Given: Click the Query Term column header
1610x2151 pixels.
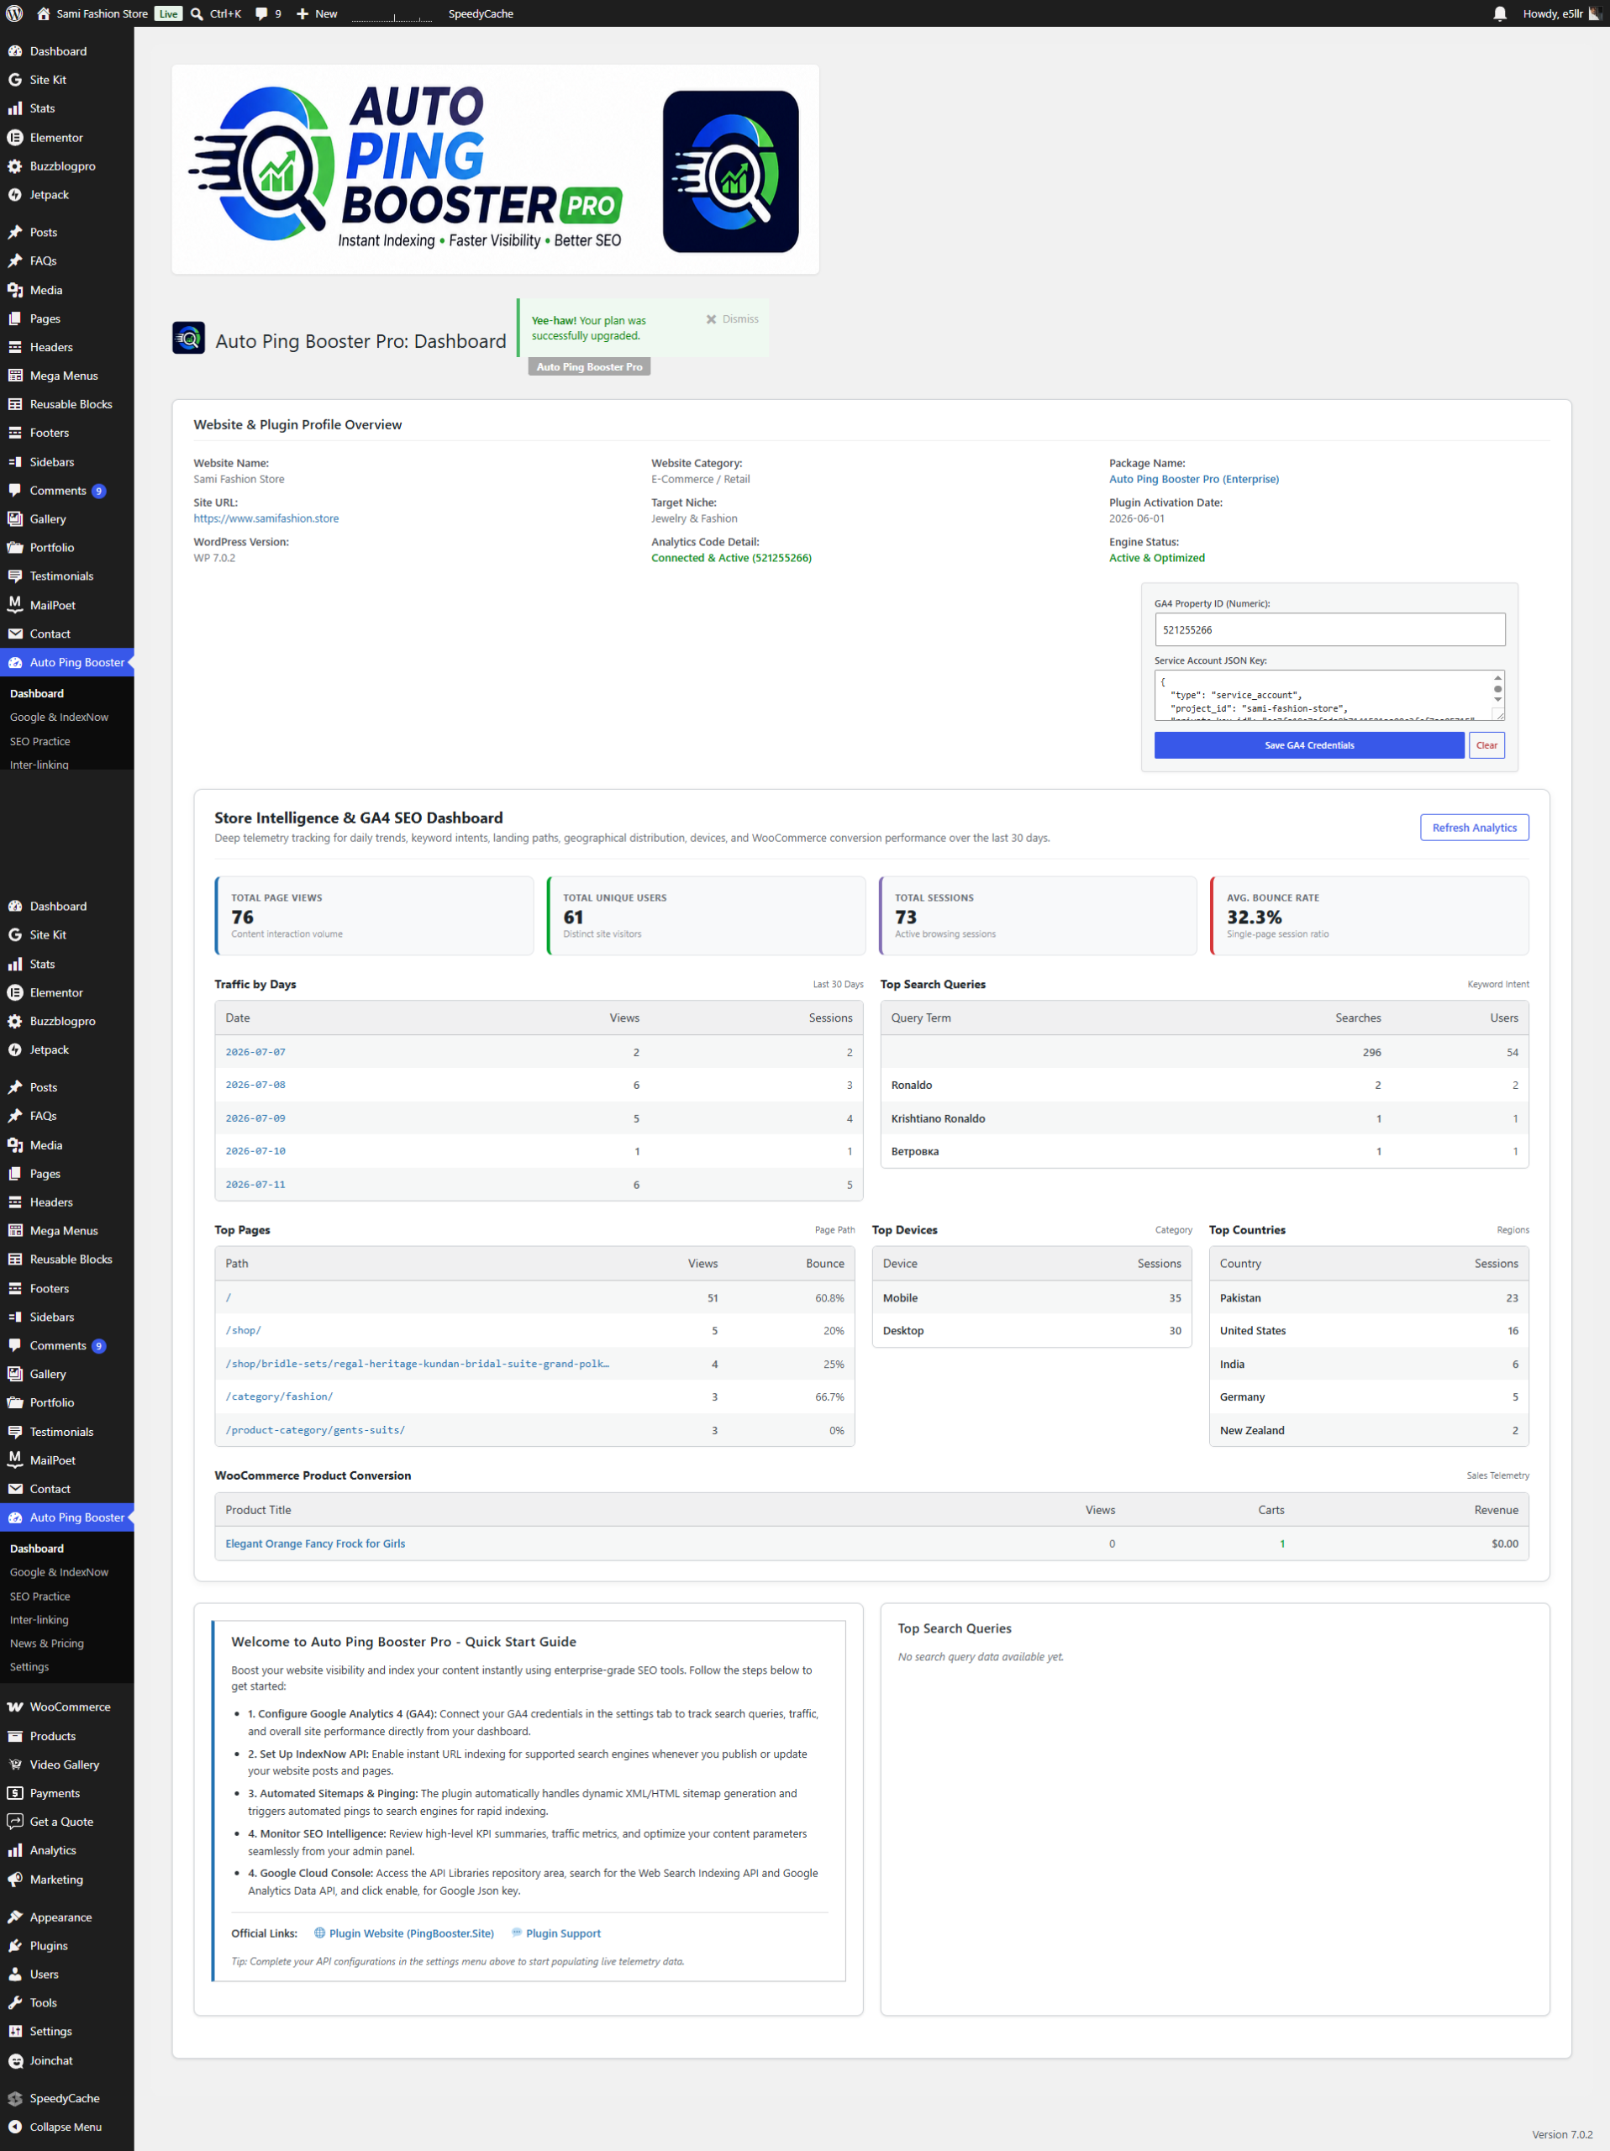Looking at the screenshot, I should [x=921, y=1018].
